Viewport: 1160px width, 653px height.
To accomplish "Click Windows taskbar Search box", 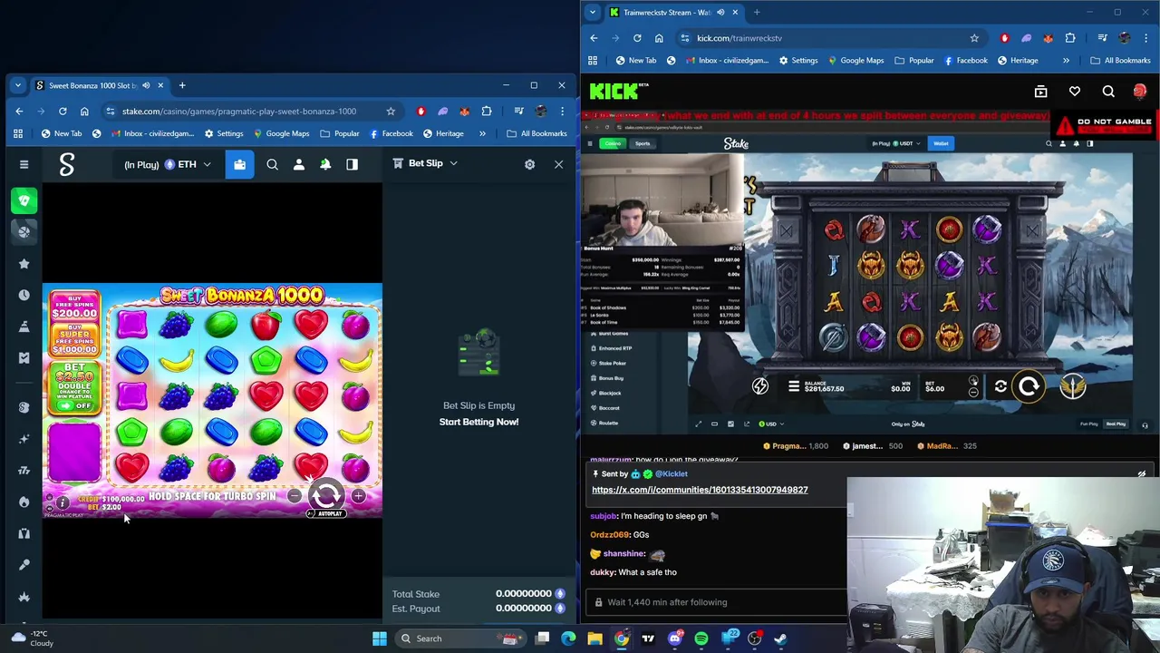I will click(x=462, y=638).
